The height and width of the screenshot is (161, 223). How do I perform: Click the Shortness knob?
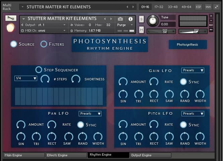76,79
